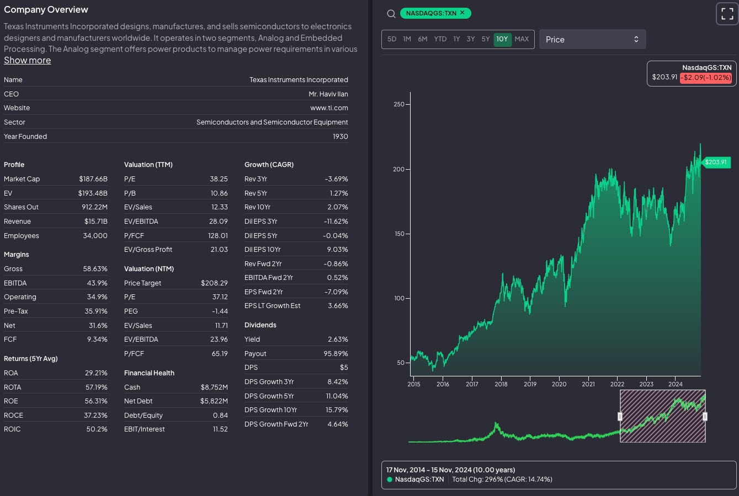Click the EV/EBITDA 28.09 TTM value

pos(219,222)
